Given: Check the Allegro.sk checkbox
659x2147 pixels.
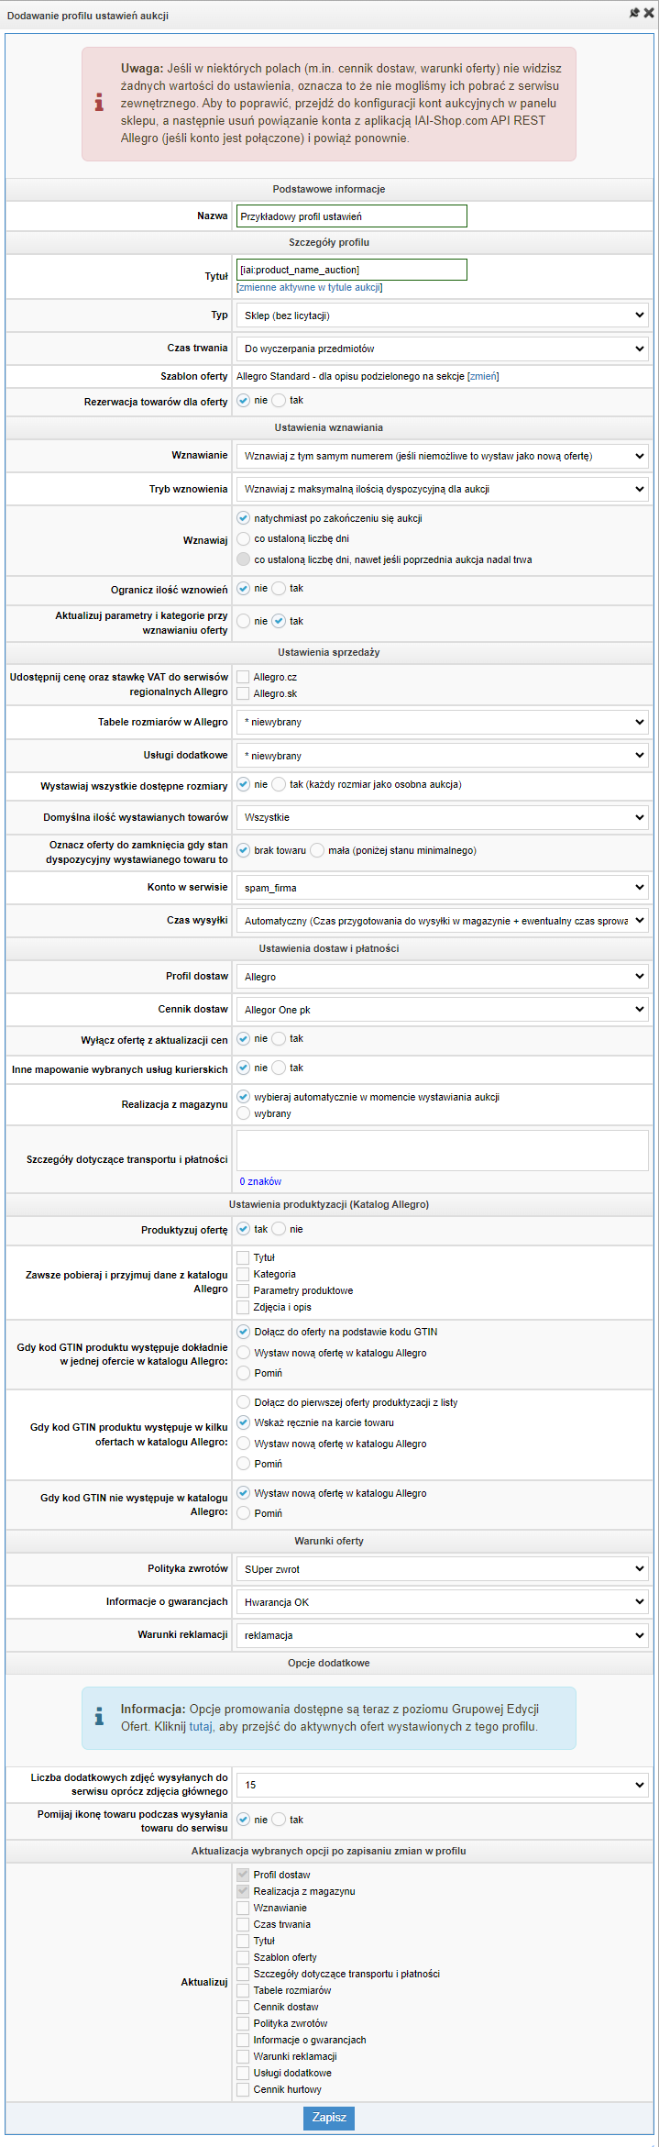Looking at the screenshot, I should tap(243, 693).
